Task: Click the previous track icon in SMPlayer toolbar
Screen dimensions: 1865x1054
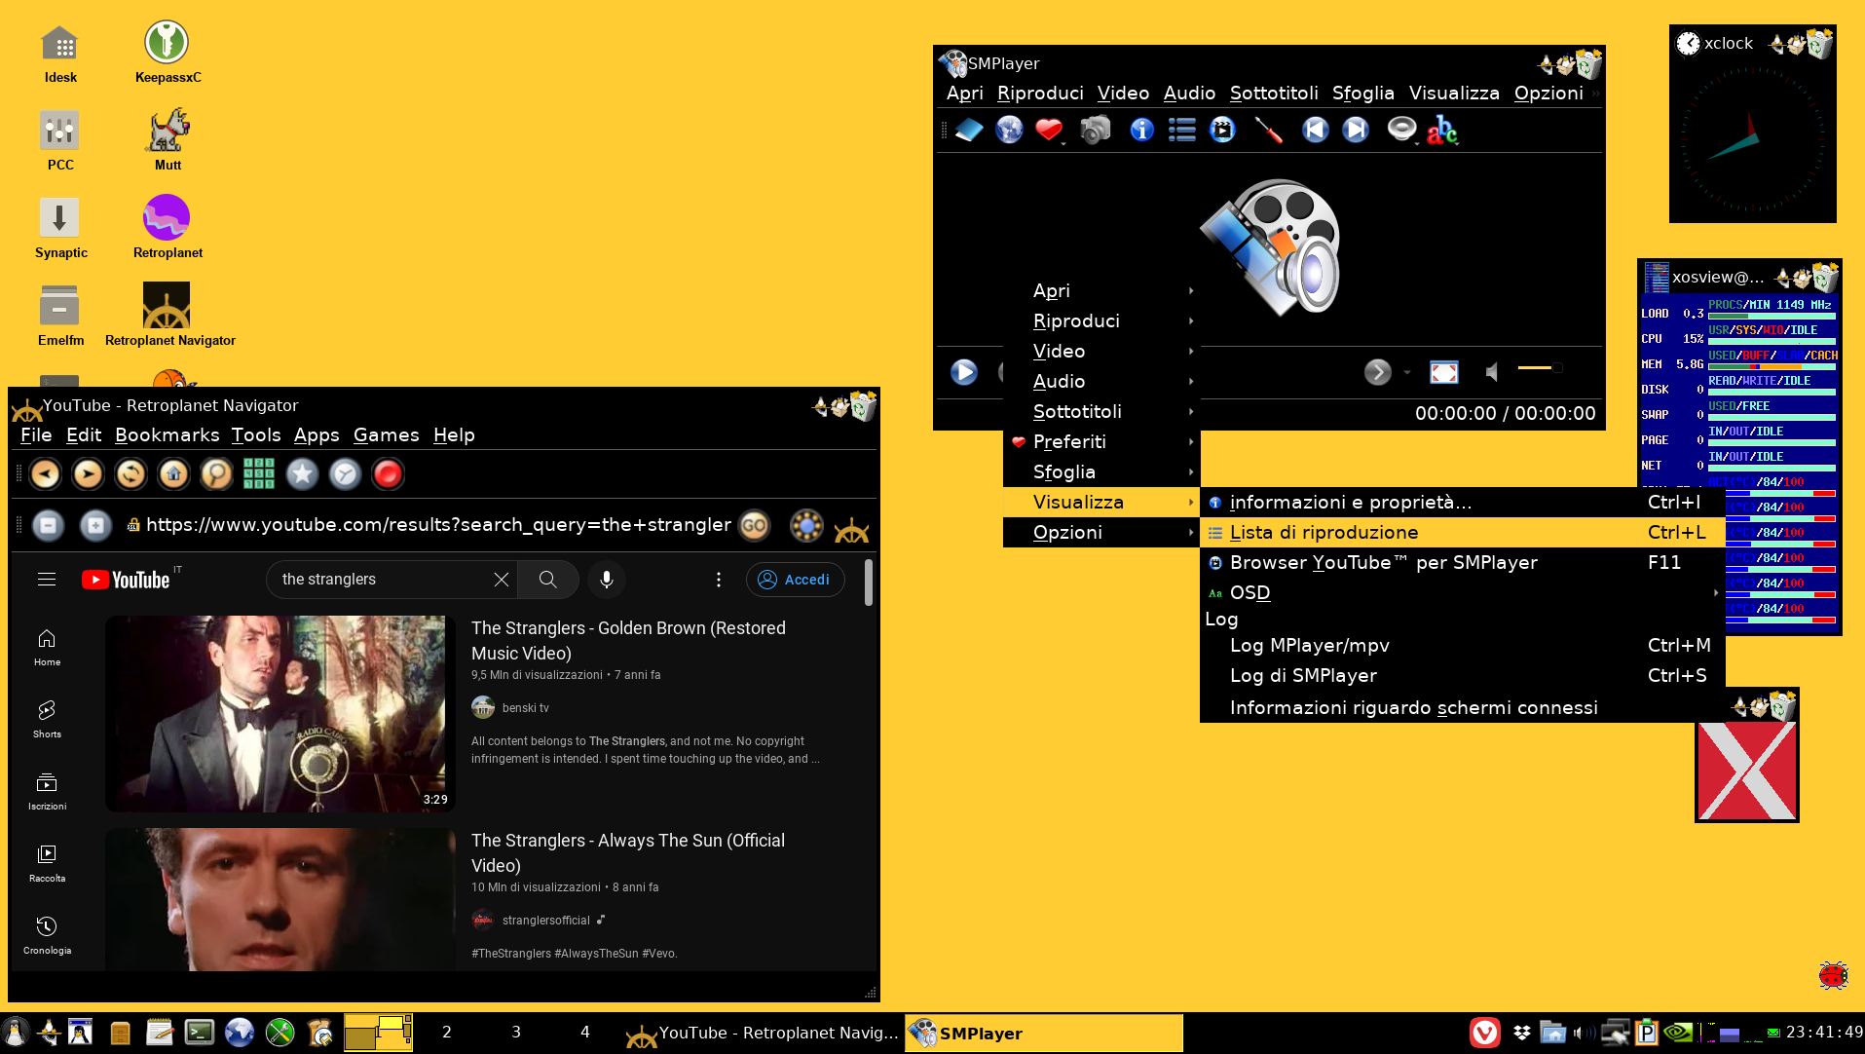Action: pos(1315,130)
